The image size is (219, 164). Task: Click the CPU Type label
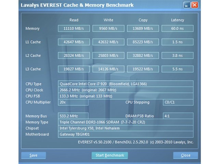[x=34, y=84]
